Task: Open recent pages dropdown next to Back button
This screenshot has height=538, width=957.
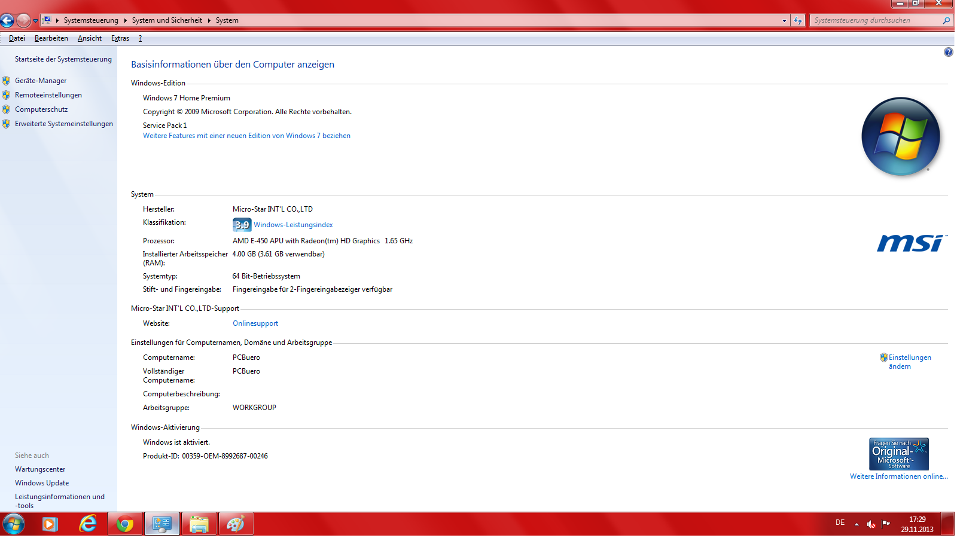Action: pos(35,20)
